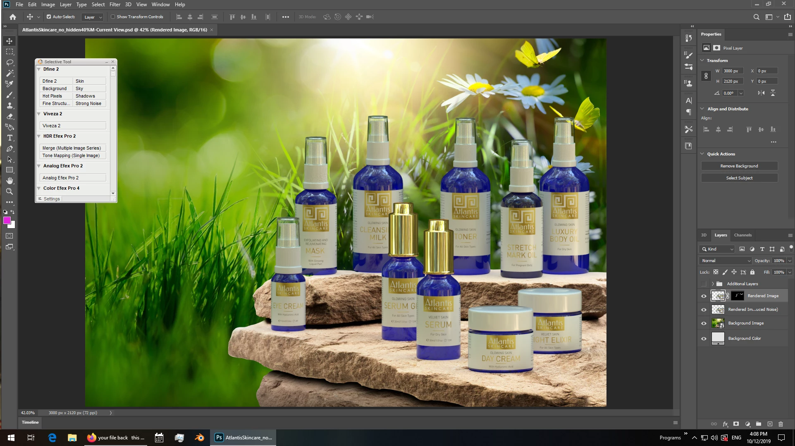Open the blend mode Normal dropdown
Image resolution: width=795 pixels, height=446 pixels.
pyautogui.click(x=726, y=261)
